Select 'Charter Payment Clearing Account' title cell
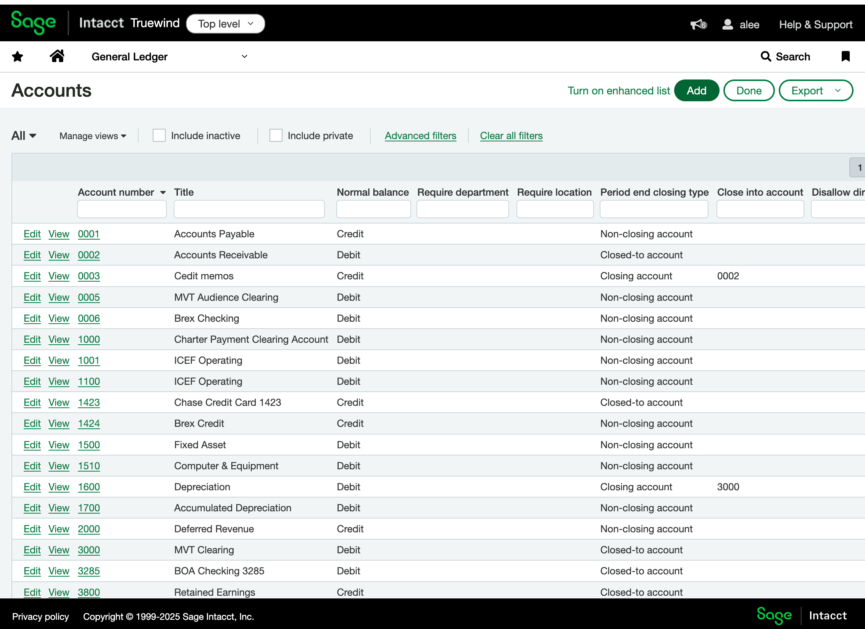 click(x=251, y=339)
